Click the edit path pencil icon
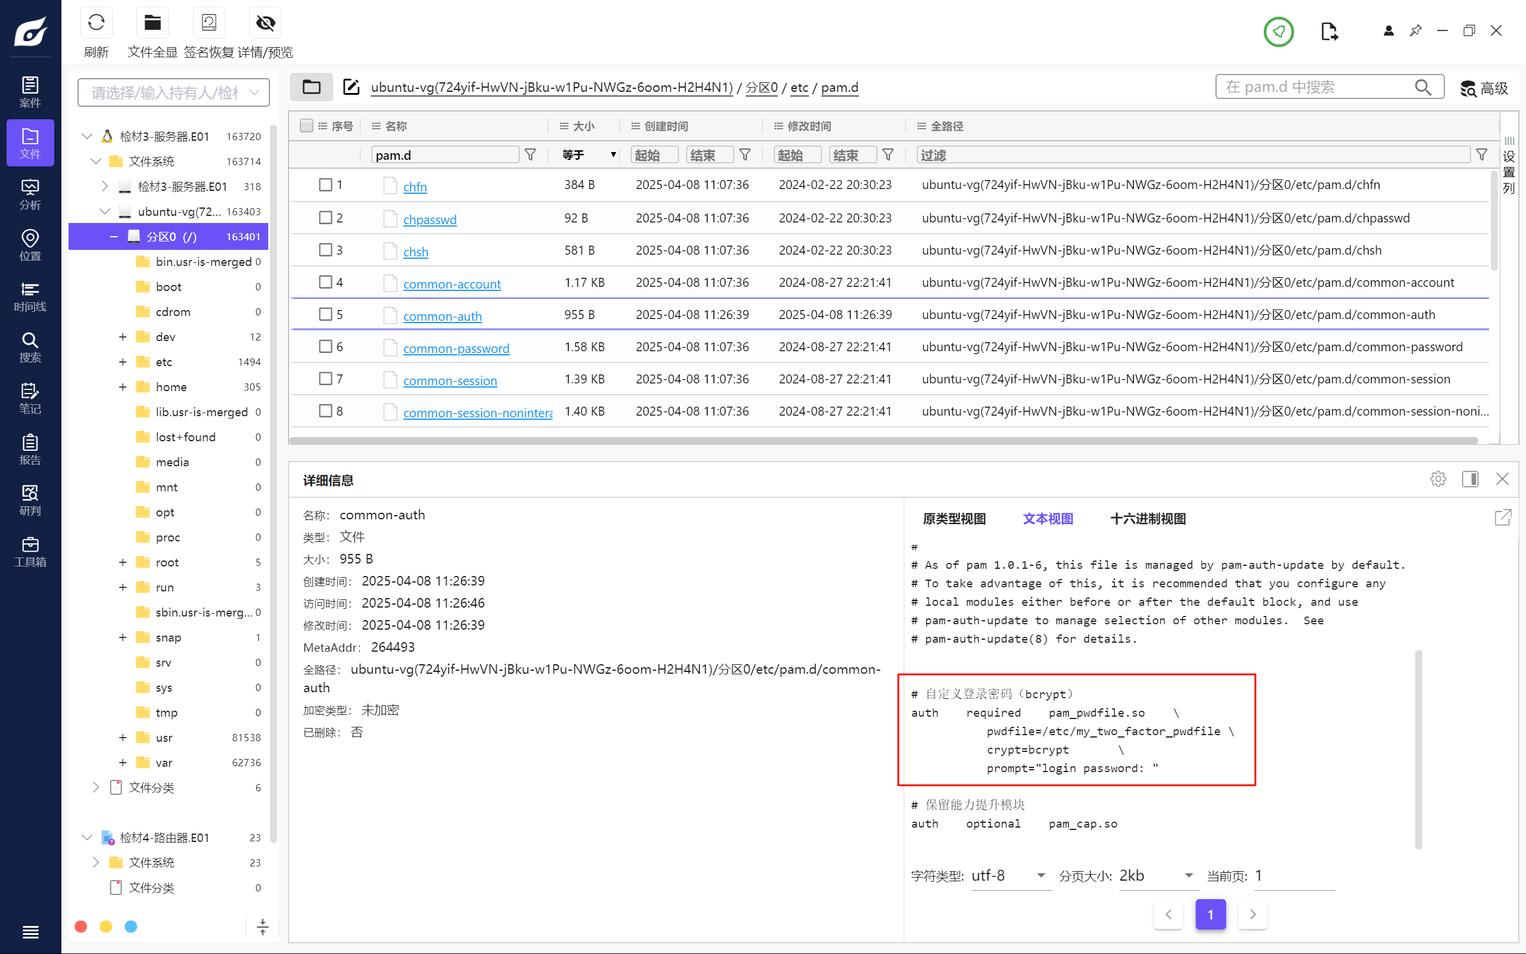Image resolution: width=1526 pixels, height=954 pixels. (x=351, y=87)
